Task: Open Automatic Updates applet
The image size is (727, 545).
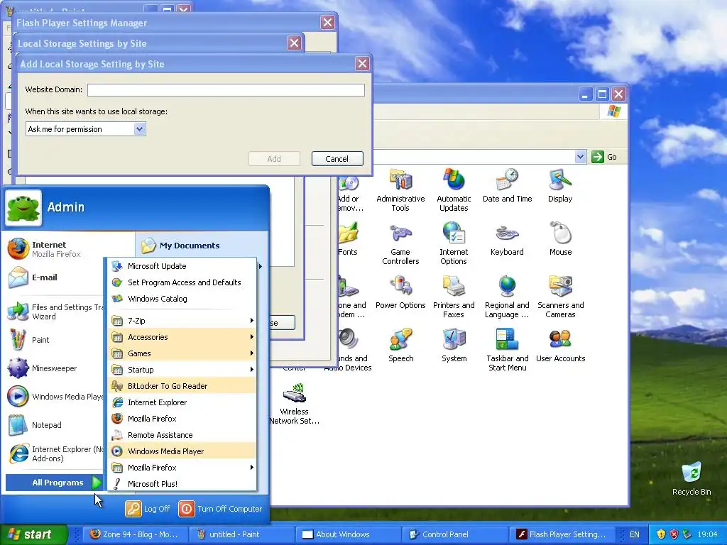Action: click(454, 190)
